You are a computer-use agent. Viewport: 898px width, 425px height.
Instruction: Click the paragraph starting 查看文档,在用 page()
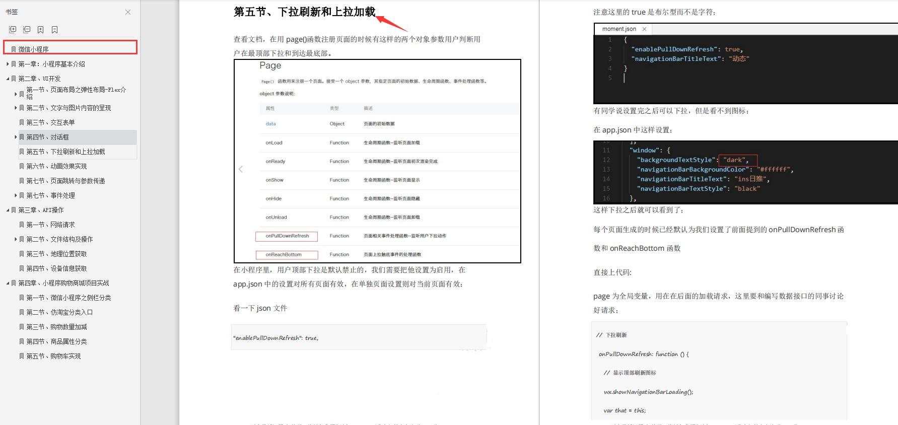click(357, 46)
